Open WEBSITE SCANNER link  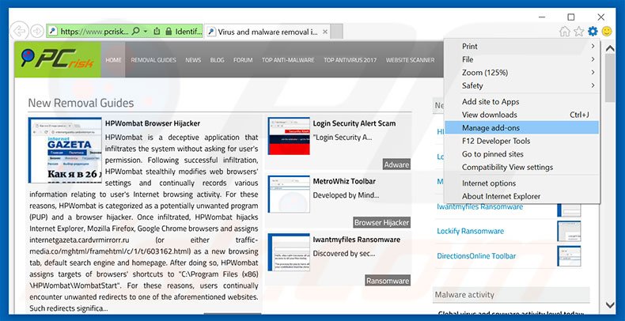[x=410, y=60]
